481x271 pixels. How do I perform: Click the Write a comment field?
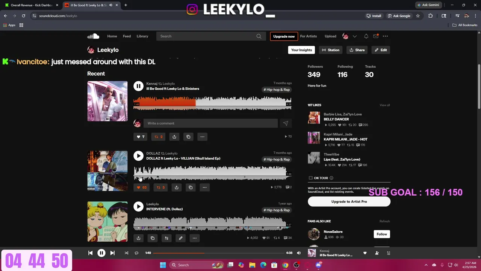211,123
